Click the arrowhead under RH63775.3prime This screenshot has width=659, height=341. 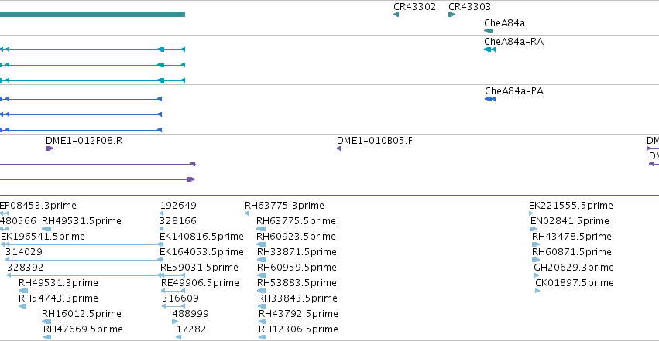[x=247, y=213]
